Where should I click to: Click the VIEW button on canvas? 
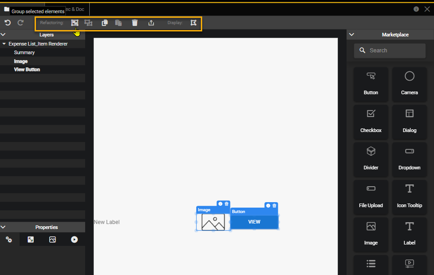254,222
